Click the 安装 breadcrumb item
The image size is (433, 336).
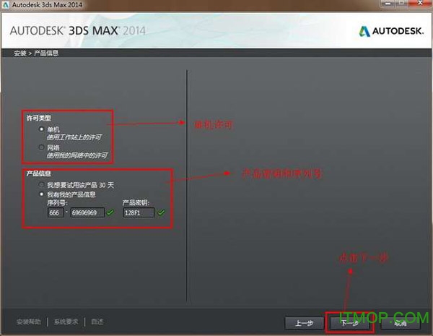click(x=19, y=53)
